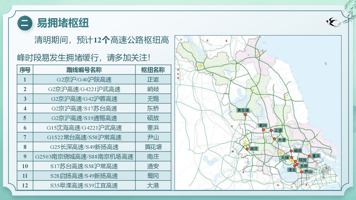Click the 董浜 red marker on map
This screenshot has width=356, height=200.
pyautogui.click(x=309, y=156)
